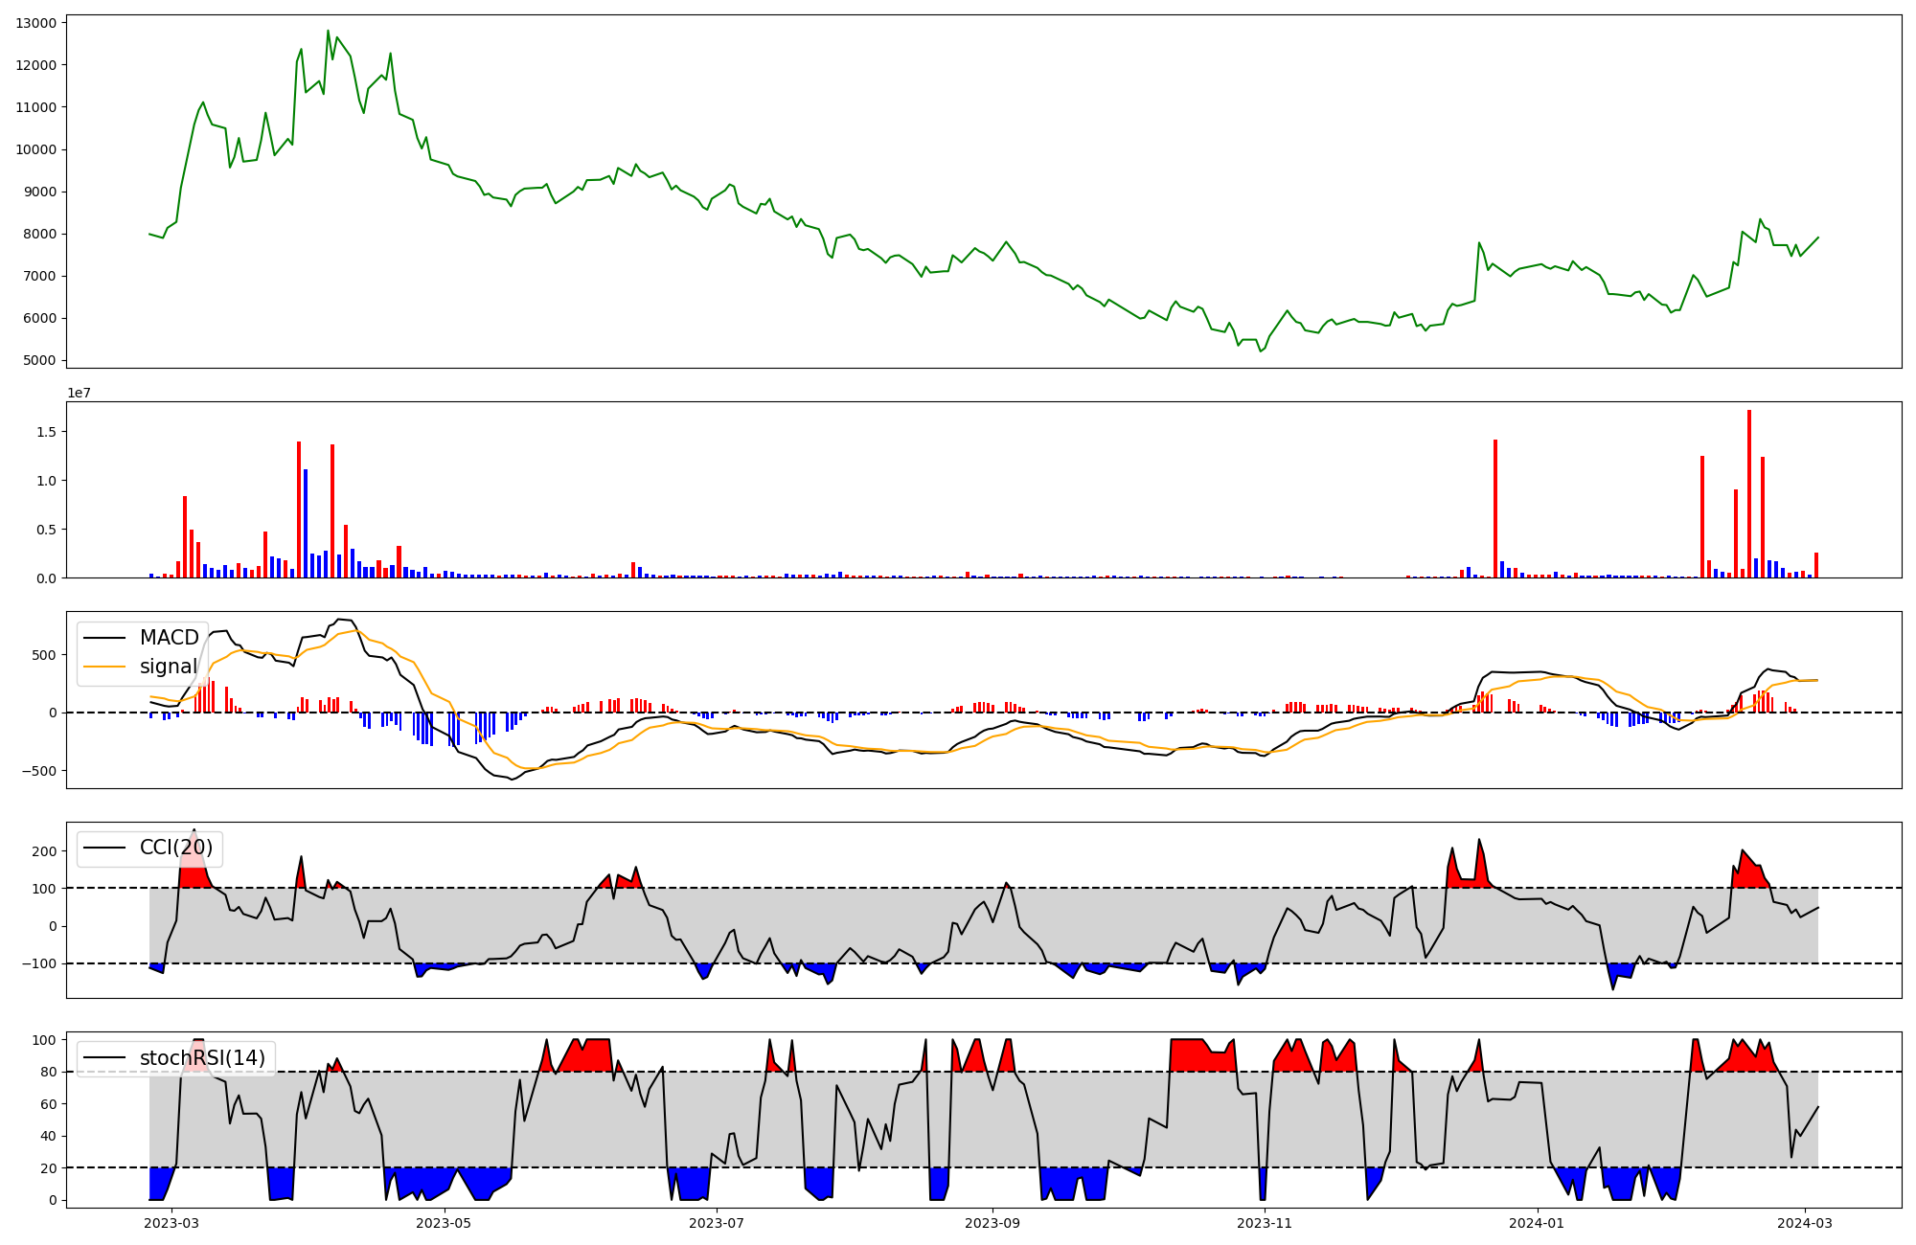Click the orange signal legend line
Screen dimensions: 1916x1245
coord(104,667)
